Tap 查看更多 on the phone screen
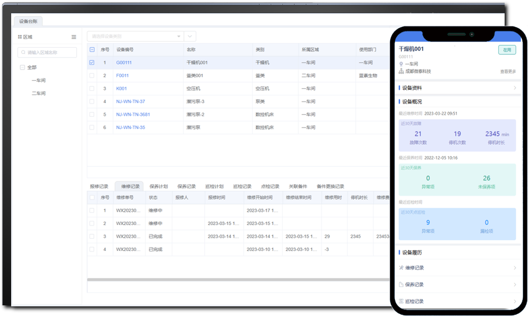Screen dimensions: 528x316 (508, 72)
